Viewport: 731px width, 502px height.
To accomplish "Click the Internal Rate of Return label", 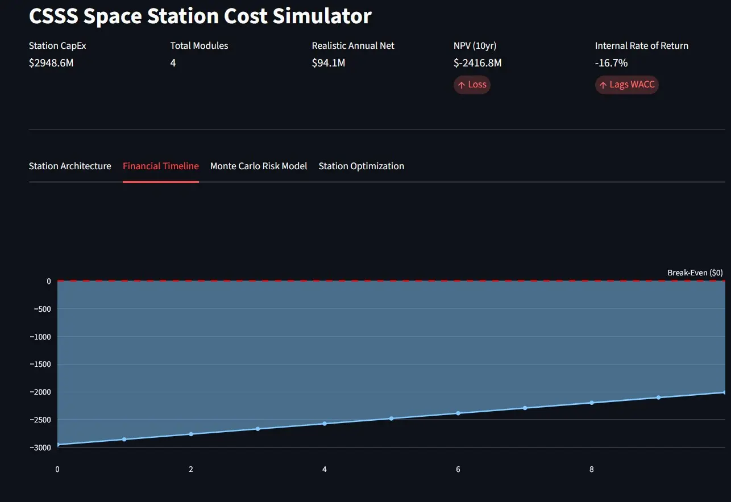I will 642,45.
